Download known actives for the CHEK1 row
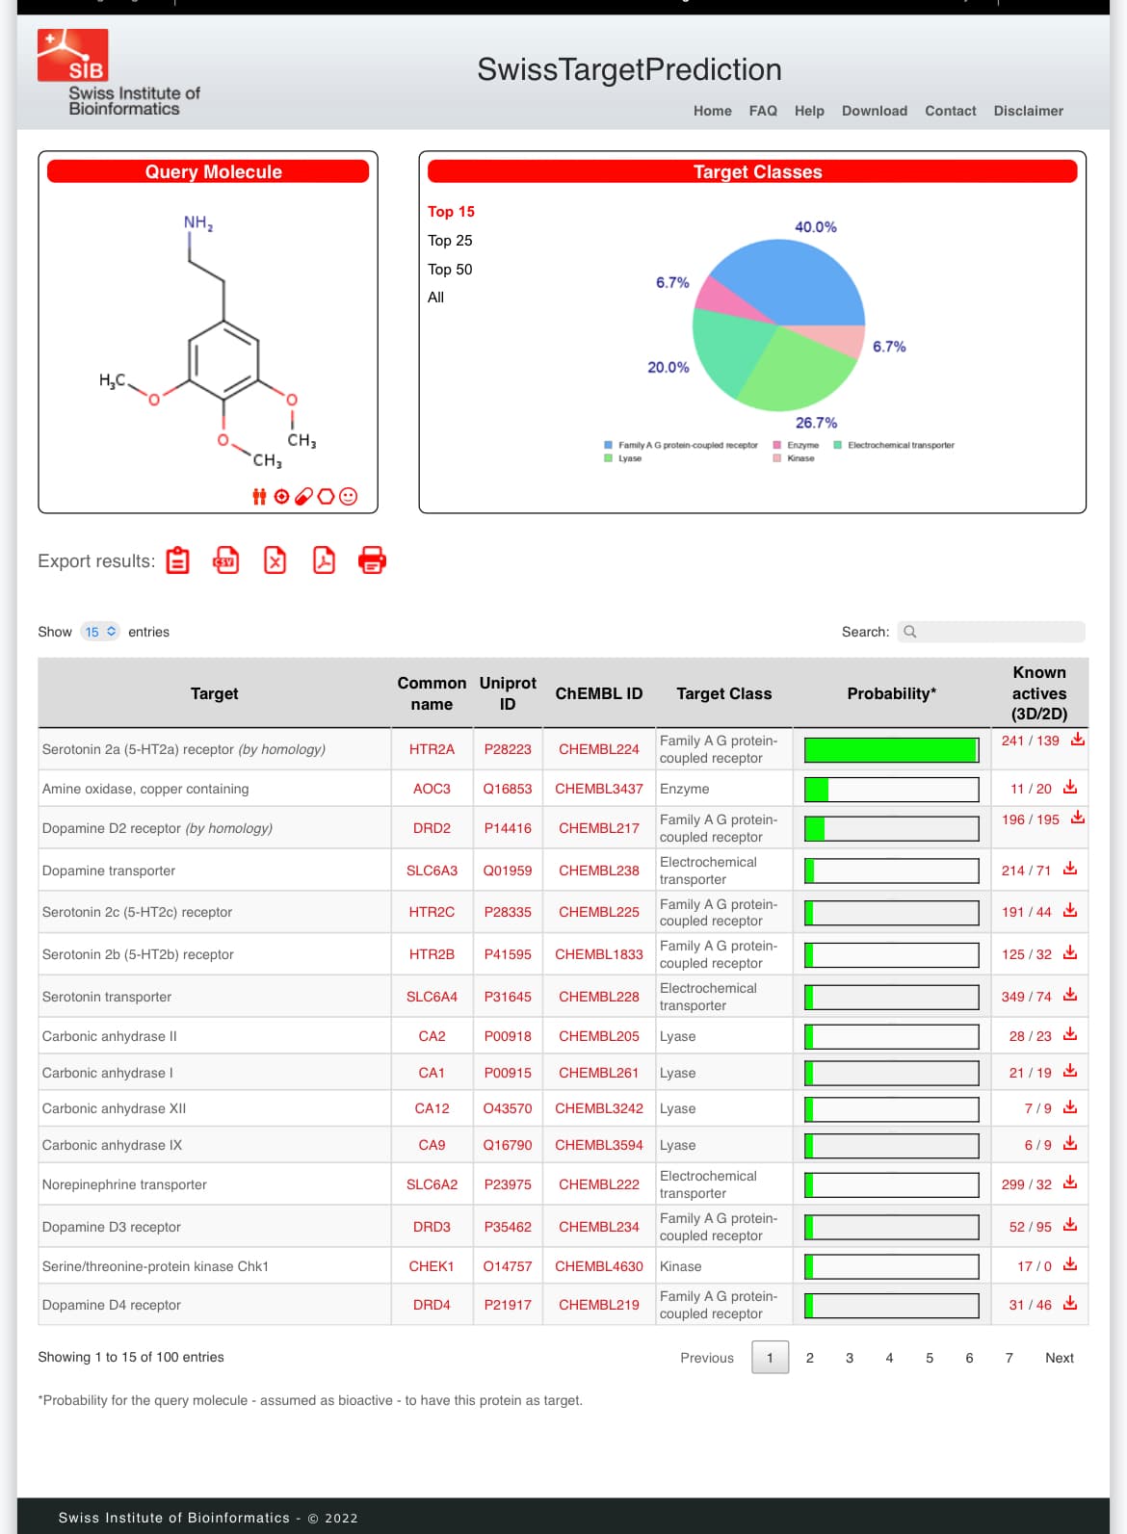 tap(1070, 1265)
